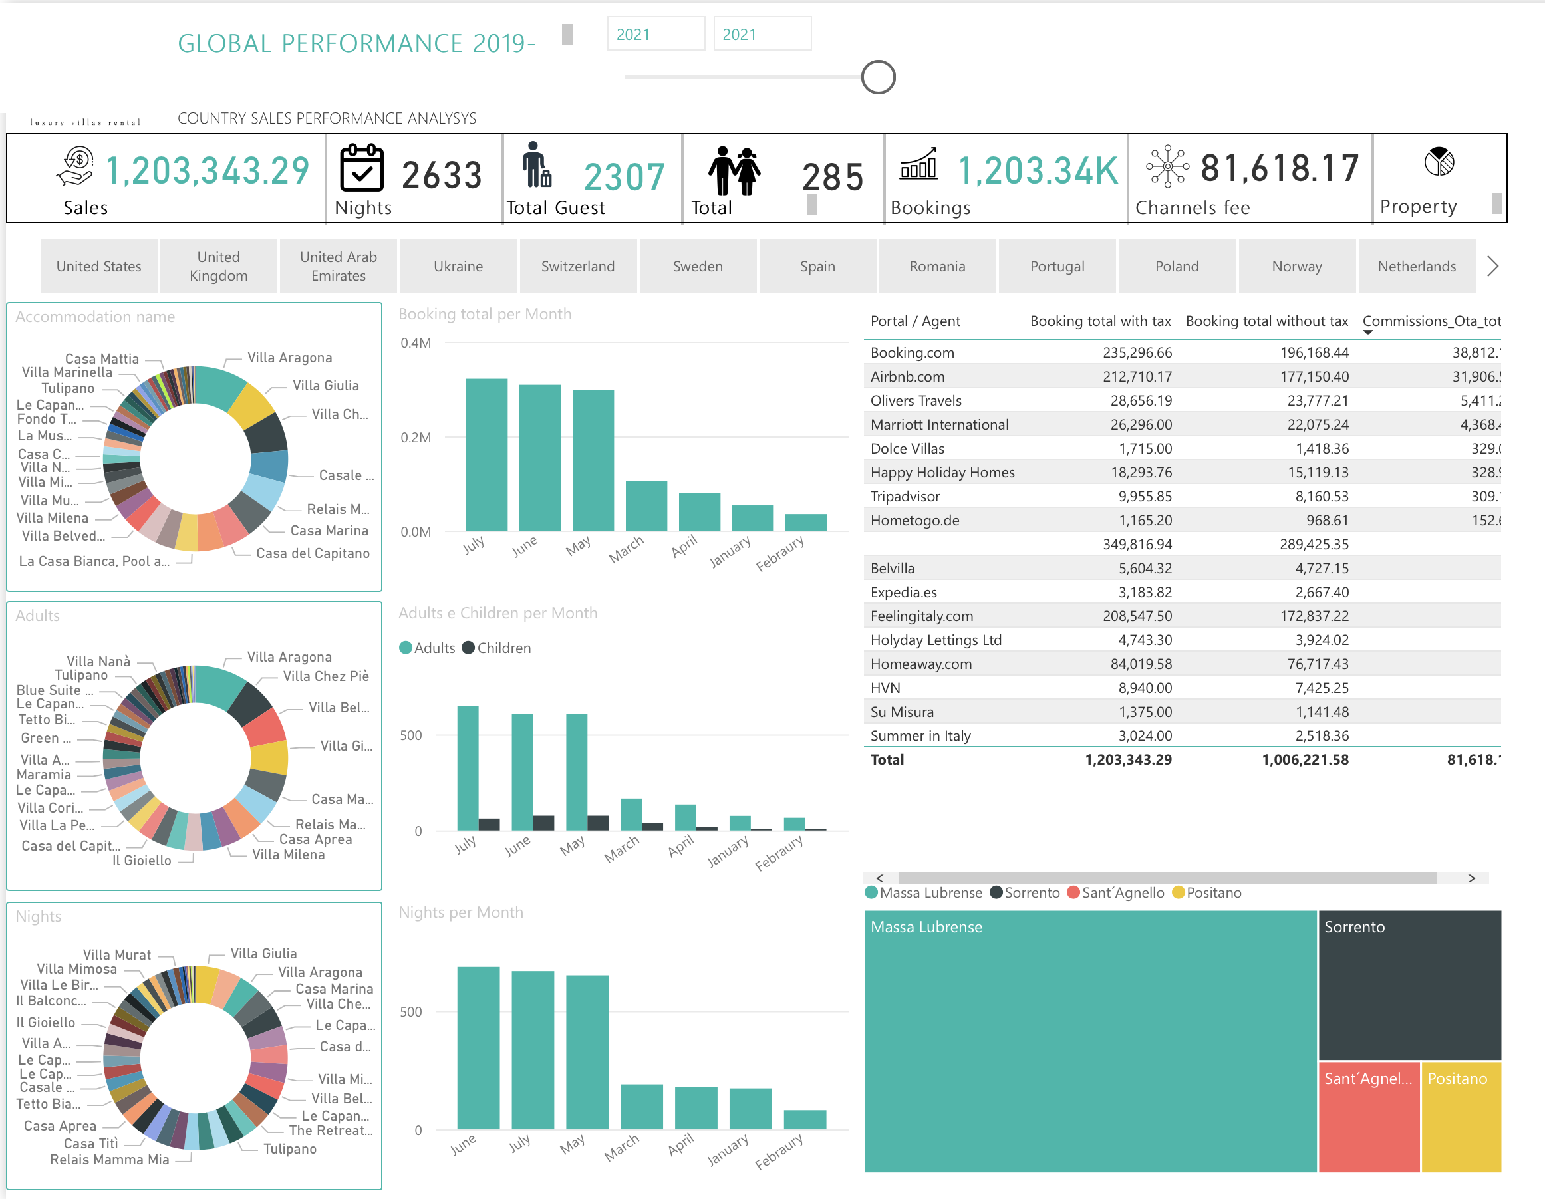Click the first 2021 year input field
This screenshot has height=1199, width=1545.
tap(655, 34)
